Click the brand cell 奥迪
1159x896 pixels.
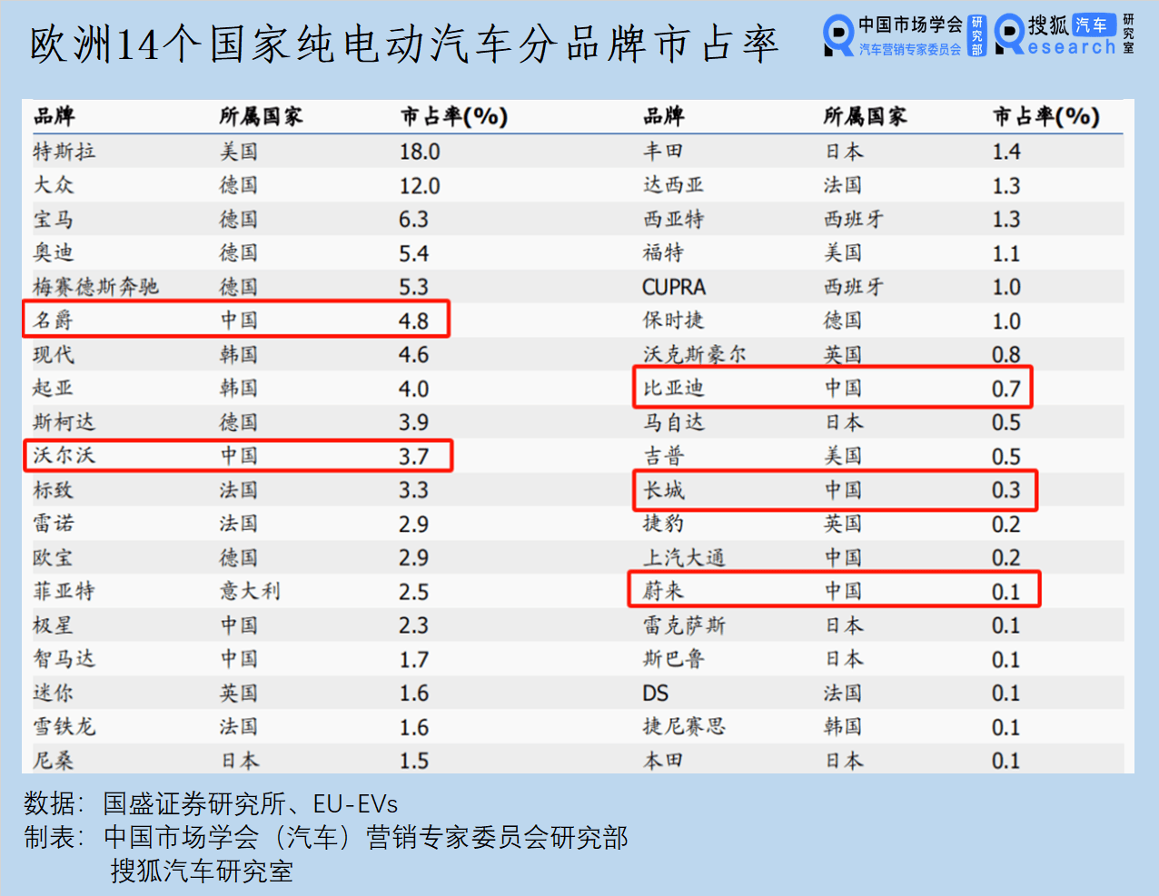coord(54,252)
